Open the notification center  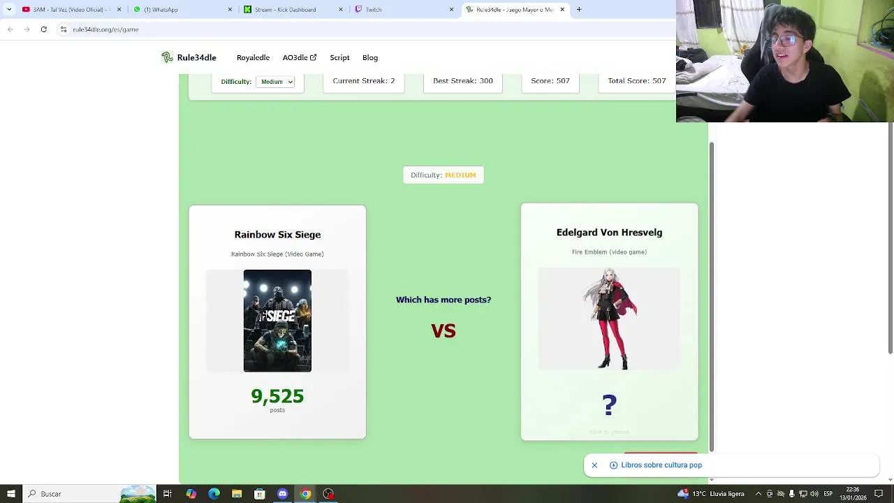pyautogui.click(x=879, y=494)
